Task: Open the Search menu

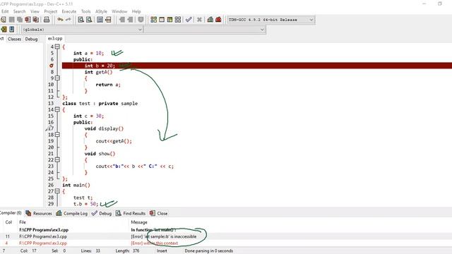Action: [x=19, y=11]
